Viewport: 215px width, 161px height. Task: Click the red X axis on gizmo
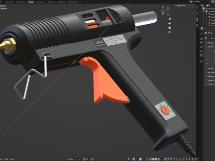[x=168, y=10]
